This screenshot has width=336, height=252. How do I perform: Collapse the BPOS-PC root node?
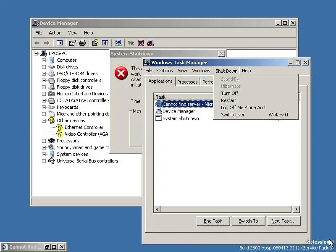[36, 53]
